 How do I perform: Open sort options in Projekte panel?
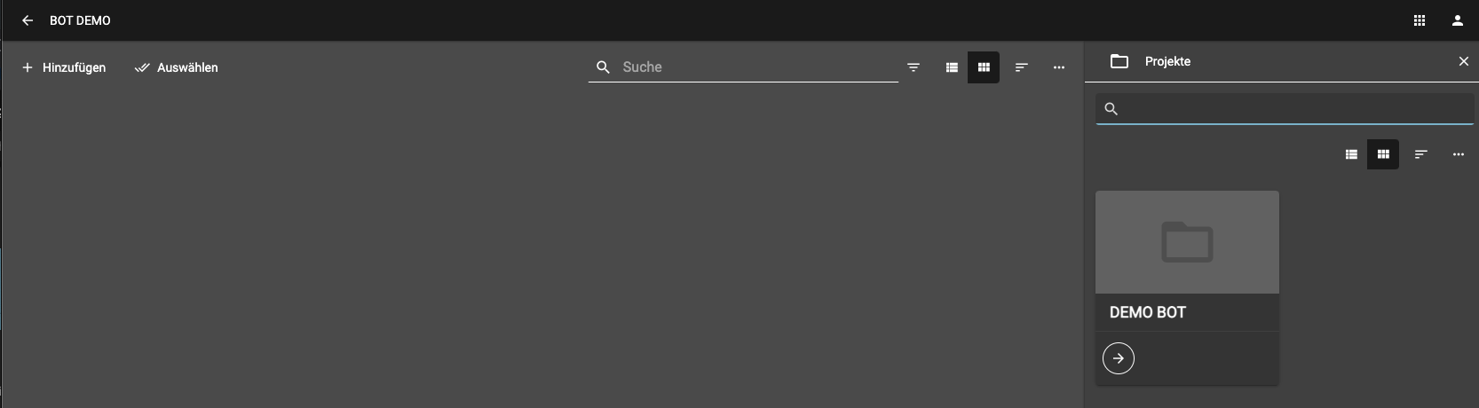(1421, 154)
